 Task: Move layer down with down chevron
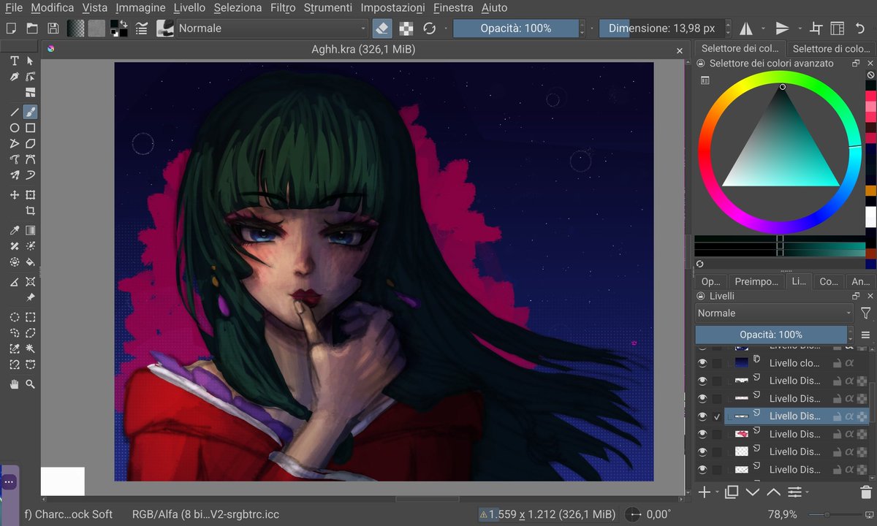coord(753,492)
